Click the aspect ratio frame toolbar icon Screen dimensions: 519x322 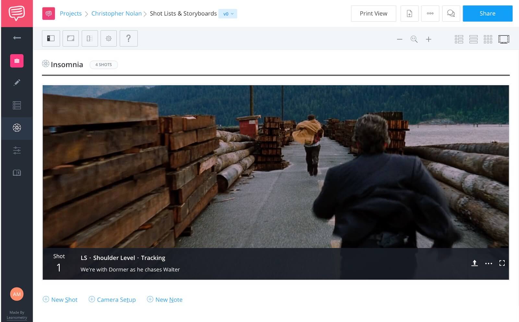[71, 39]
